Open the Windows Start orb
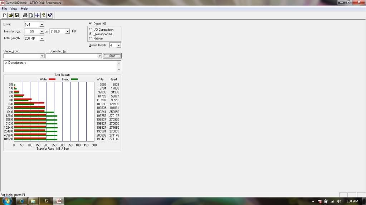The width and height of the screenshot is (366, 205). [x=7, y=201]
